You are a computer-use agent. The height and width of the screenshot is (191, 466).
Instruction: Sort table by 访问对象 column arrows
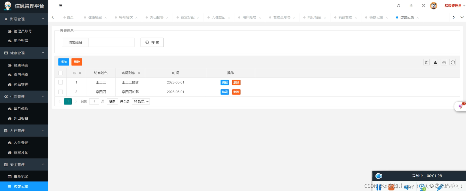coord(139,73)
